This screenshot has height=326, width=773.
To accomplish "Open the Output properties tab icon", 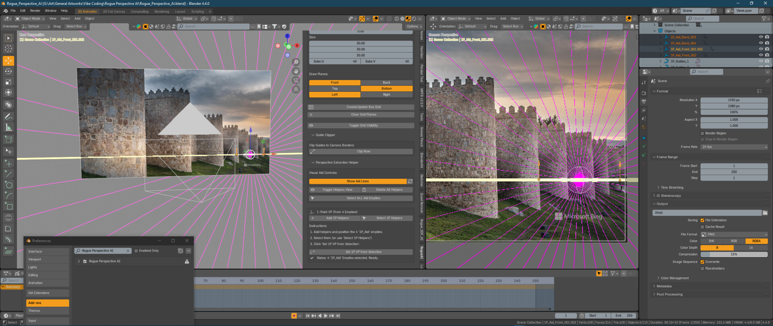I will (643, 101).
